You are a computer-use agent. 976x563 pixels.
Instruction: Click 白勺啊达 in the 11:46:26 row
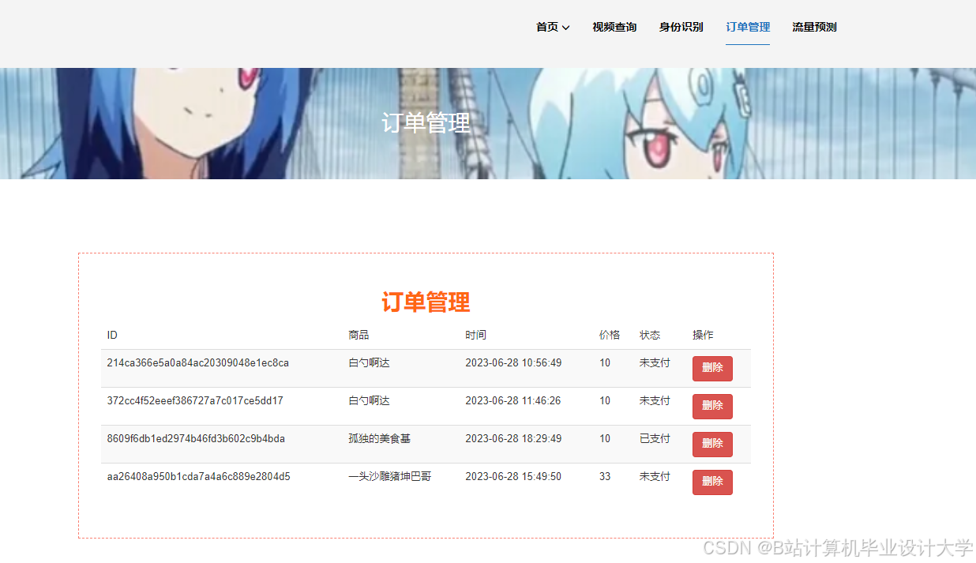(369, 401)
